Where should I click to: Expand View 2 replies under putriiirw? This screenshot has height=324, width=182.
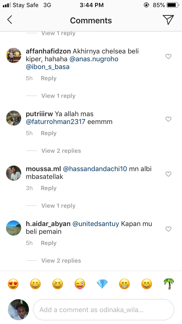click(61, 151)
